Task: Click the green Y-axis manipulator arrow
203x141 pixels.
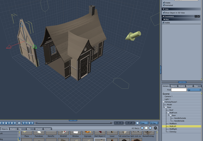Action: coord(35,47)
